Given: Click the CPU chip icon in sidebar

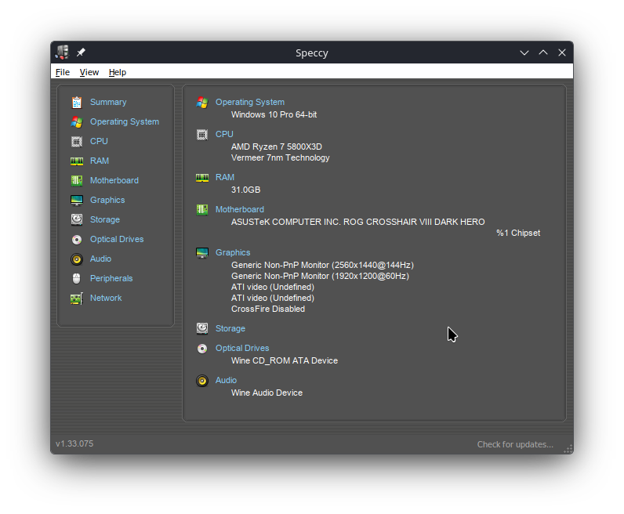Looking at the screenshot, I should coord(77,141).
